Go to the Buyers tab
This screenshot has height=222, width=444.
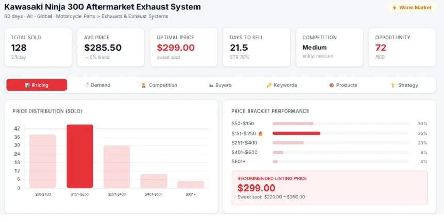pos(220,85)
